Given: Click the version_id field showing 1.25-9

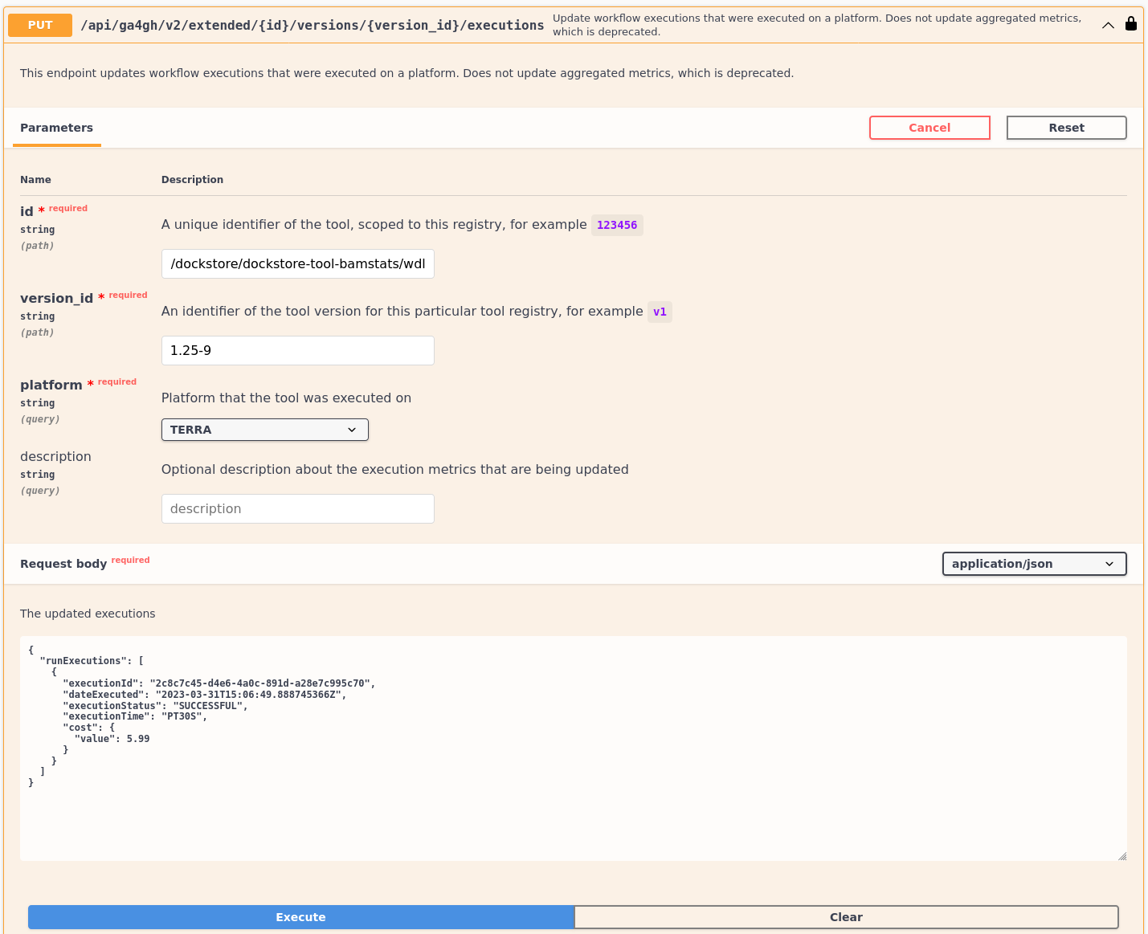Looking at the screenshot, I should pyautogui.click(x=297, y=350).
